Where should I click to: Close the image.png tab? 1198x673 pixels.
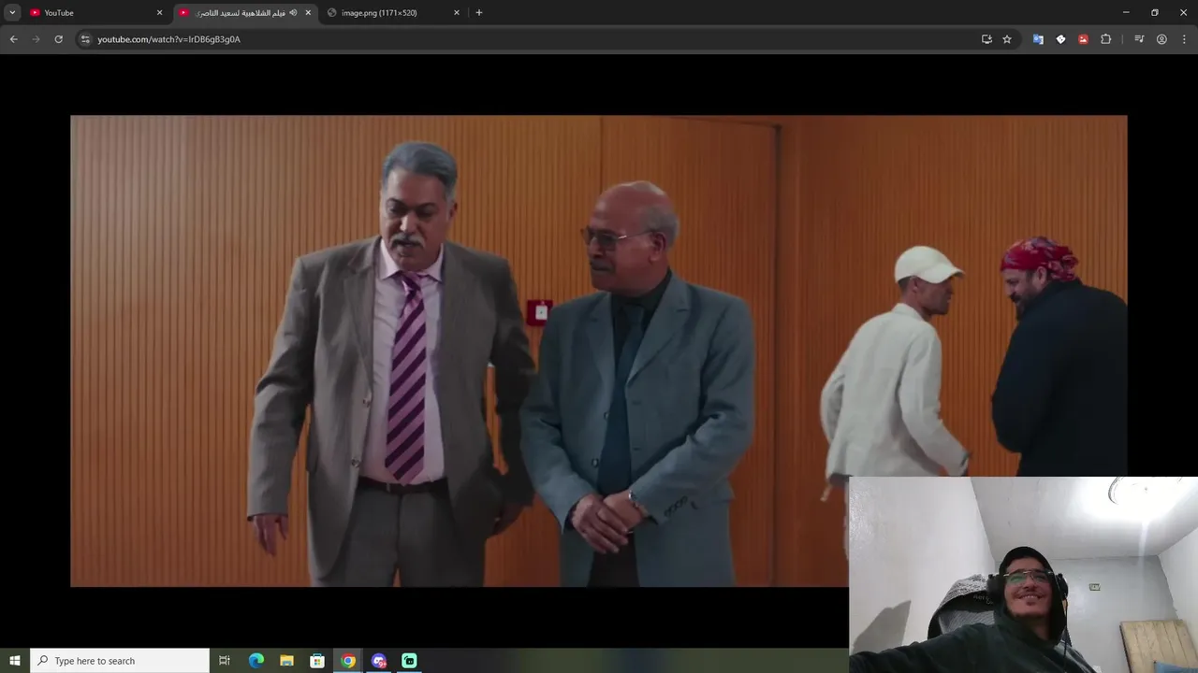[457, 12]
